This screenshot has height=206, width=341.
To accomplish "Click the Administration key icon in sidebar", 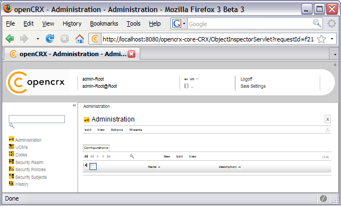I will (x=11, y=139).
